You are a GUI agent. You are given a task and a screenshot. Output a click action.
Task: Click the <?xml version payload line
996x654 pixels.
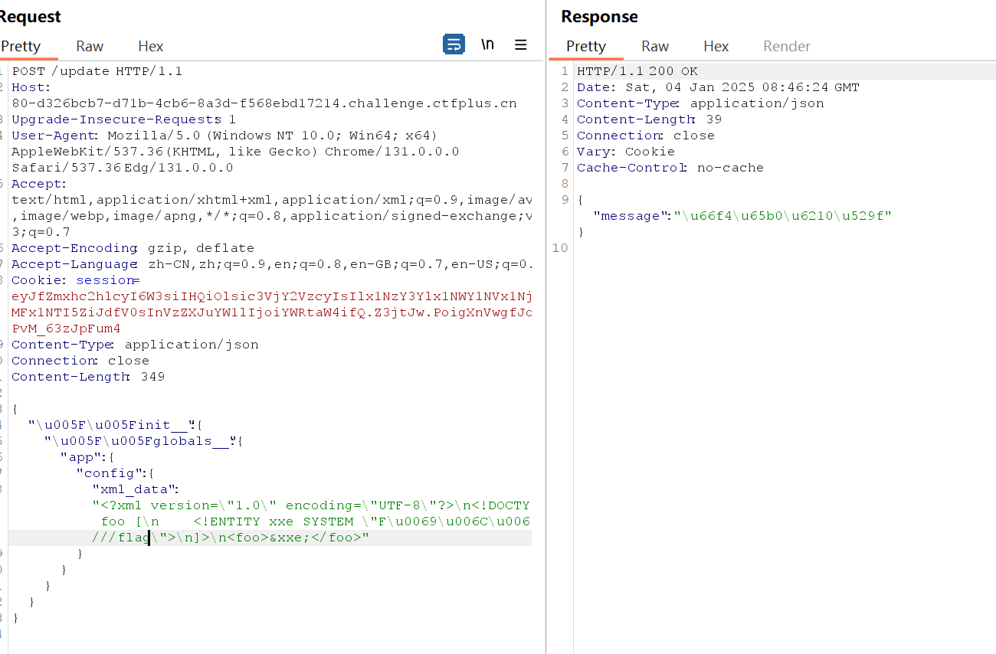click(x=311, y=505)
